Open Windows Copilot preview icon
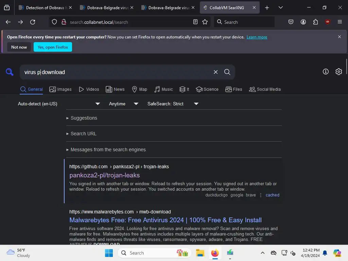Image resolution: width=348 pixels, height=261 pixels. click(337, 253)
